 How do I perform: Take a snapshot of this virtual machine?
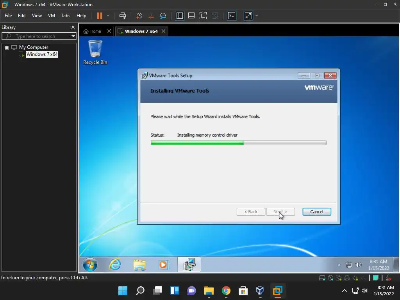click(x=139, y=16)
